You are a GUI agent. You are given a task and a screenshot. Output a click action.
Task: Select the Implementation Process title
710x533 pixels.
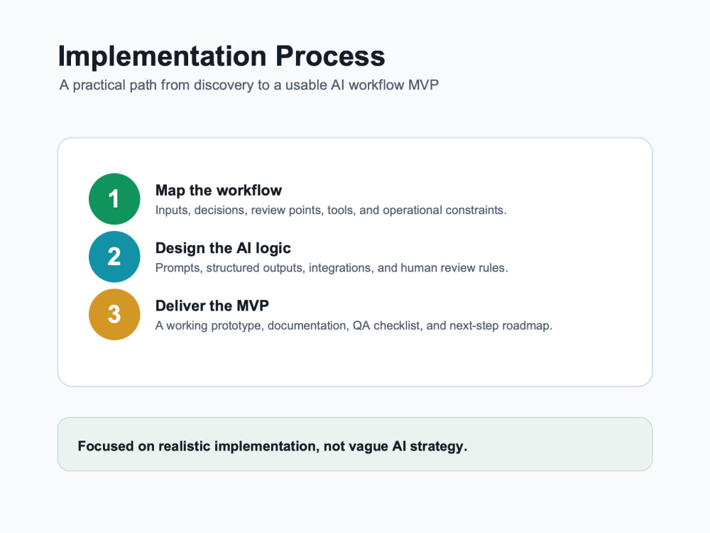(222, 57)
